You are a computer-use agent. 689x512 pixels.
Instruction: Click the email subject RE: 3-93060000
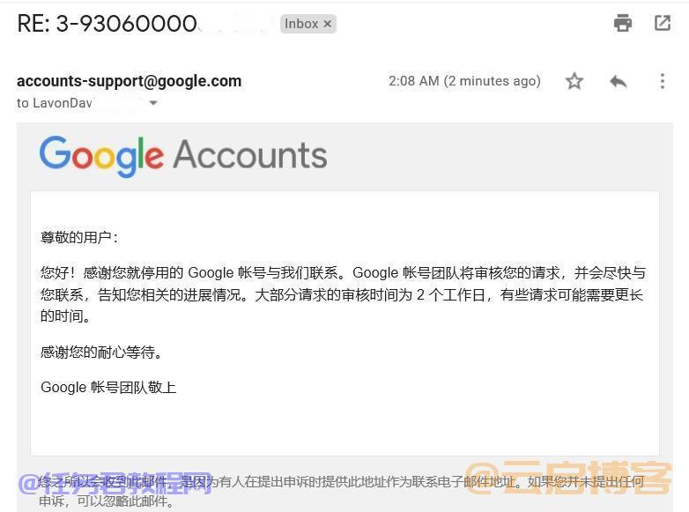[107, 24]
